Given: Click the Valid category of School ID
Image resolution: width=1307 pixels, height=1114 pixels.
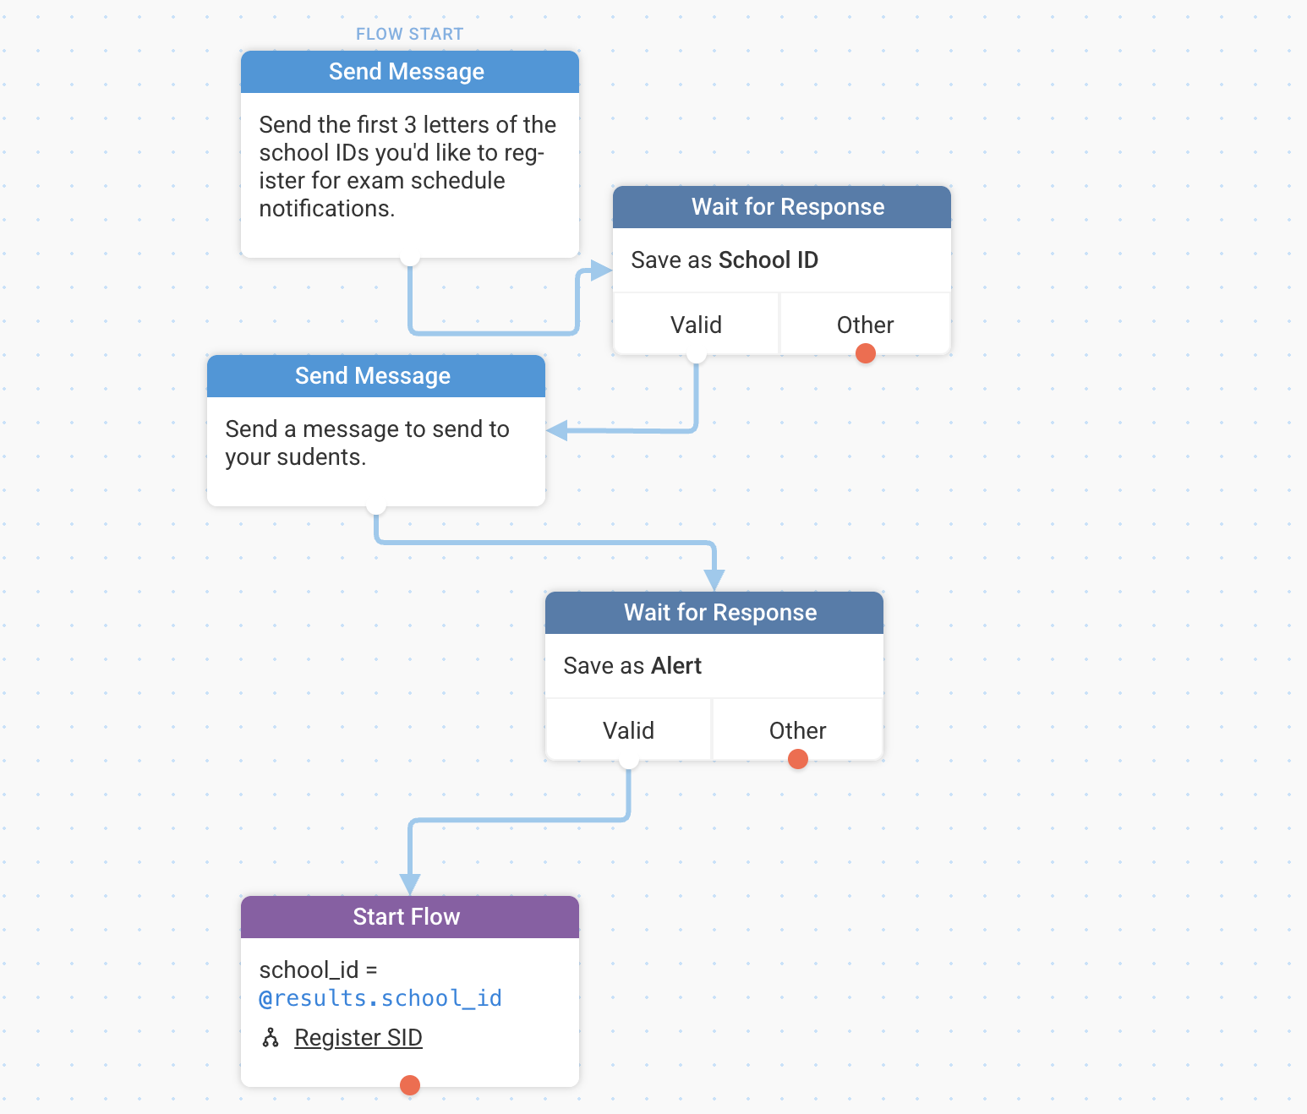Looking at the screenshot, I should pyautogui.click(x=696, y=325).
